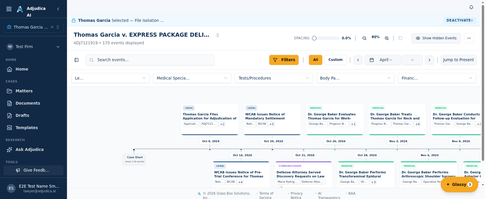Click the Give Feedback button
This screenshot has height=199, width=485.
point(33,170)
